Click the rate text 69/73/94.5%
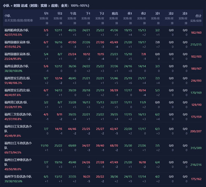The height and width of the screenshot is (187, 206). click(x=13, y=152)
